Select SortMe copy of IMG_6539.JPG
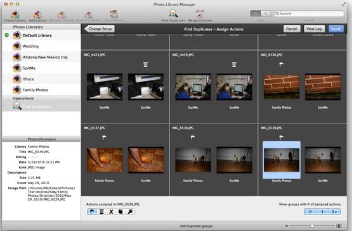 coord(323,160)
